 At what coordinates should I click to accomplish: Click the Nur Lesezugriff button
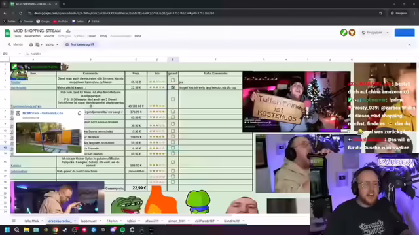[80, 44]
